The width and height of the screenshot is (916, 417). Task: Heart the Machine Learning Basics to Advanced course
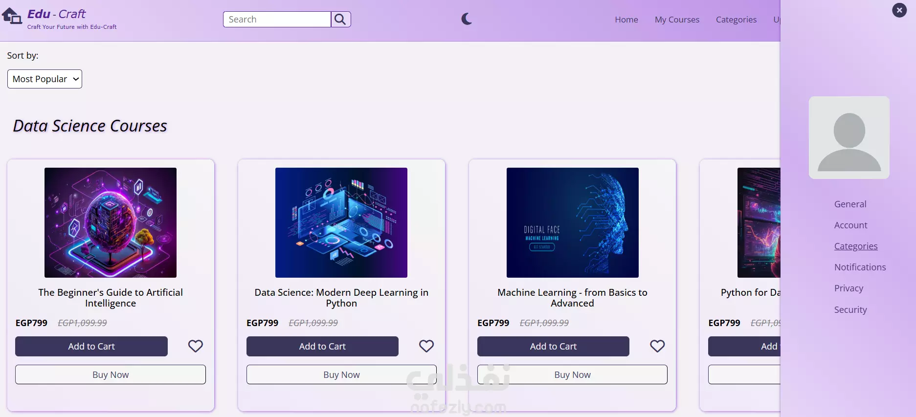click(657, 346)
